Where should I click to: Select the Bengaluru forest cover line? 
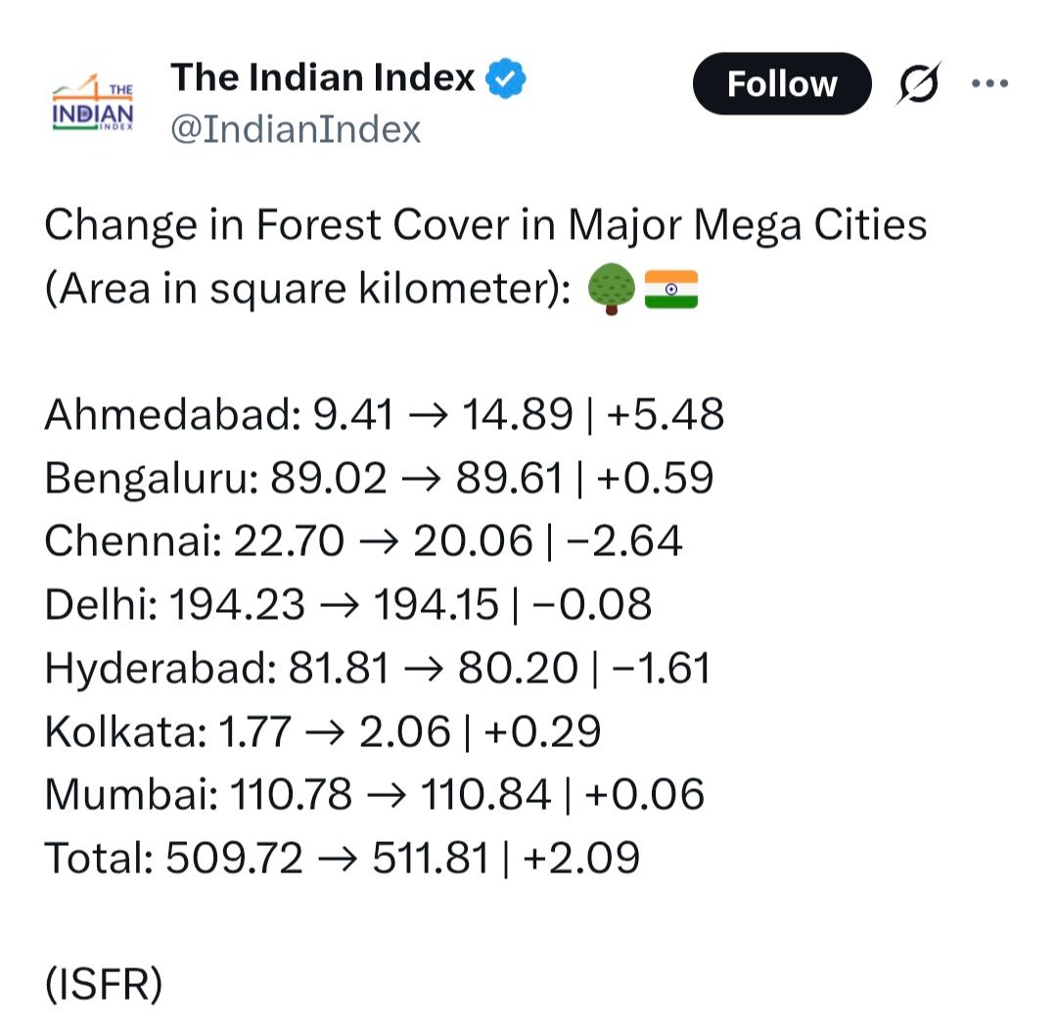pyautogui.click(x=379, y=479)
